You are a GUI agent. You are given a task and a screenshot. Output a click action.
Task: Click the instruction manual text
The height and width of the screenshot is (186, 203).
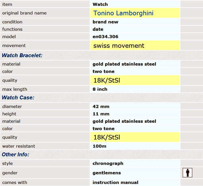click(x=115, y=182)
